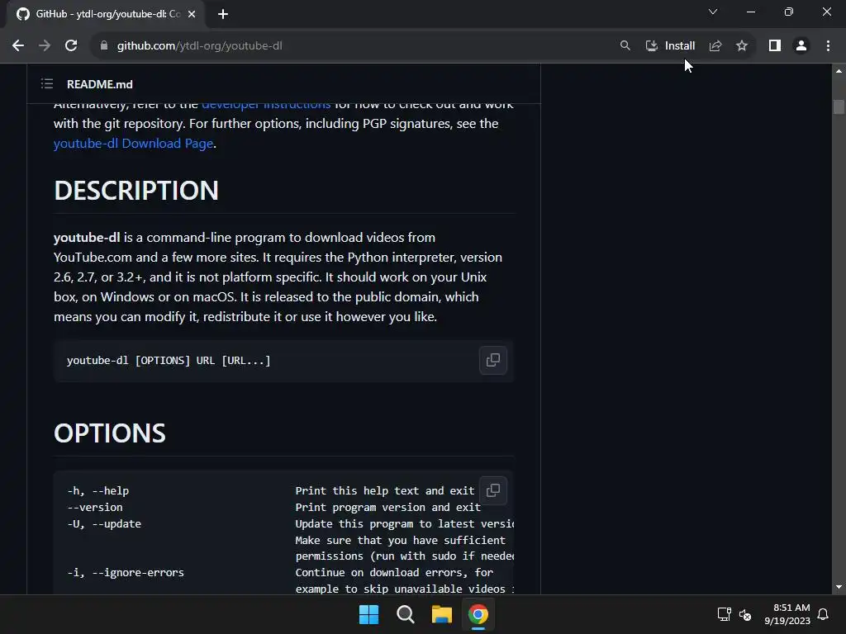Open the tab search chevron
Image resolution: width=846 pixels, height=634 pixels.
point(713,12)
